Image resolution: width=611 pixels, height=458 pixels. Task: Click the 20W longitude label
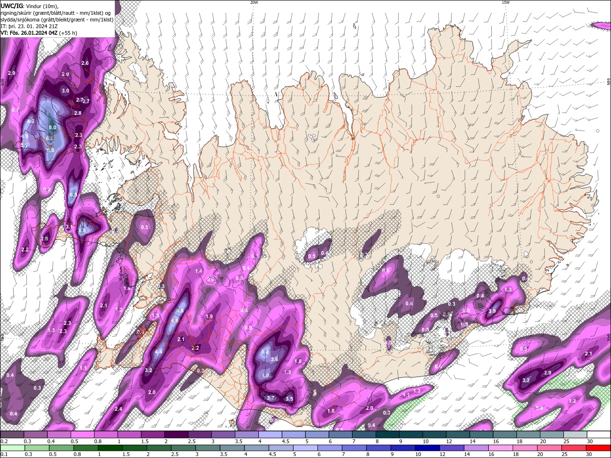click(x=254, y=2)
